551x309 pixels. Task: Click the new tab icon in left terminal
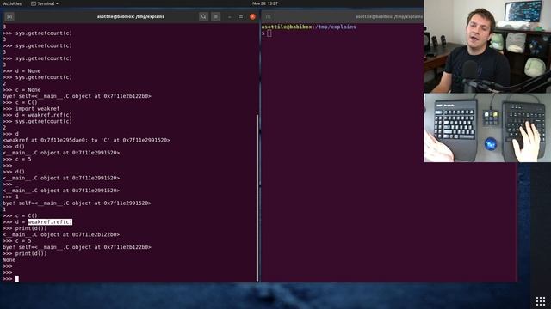tap(9, 16)
